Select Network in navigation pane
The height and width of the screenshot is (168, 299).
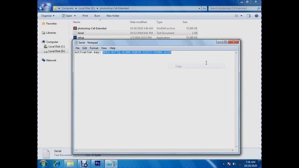[x=51, y=60]
